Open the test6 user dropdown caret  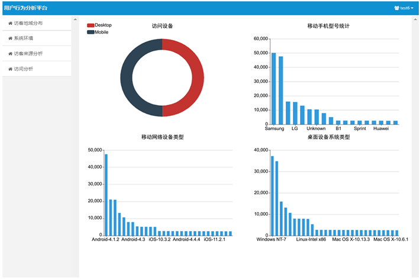click(x=412, y=8)
